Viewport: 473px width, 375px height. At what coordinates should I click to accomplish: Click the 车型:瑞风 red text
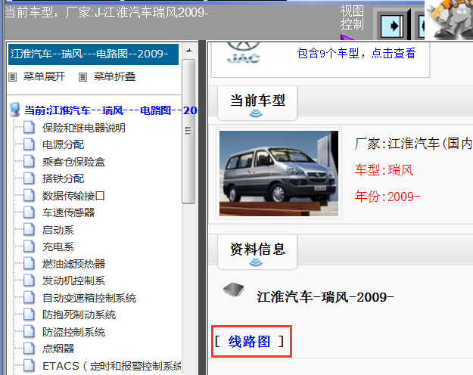coord(384,171)
